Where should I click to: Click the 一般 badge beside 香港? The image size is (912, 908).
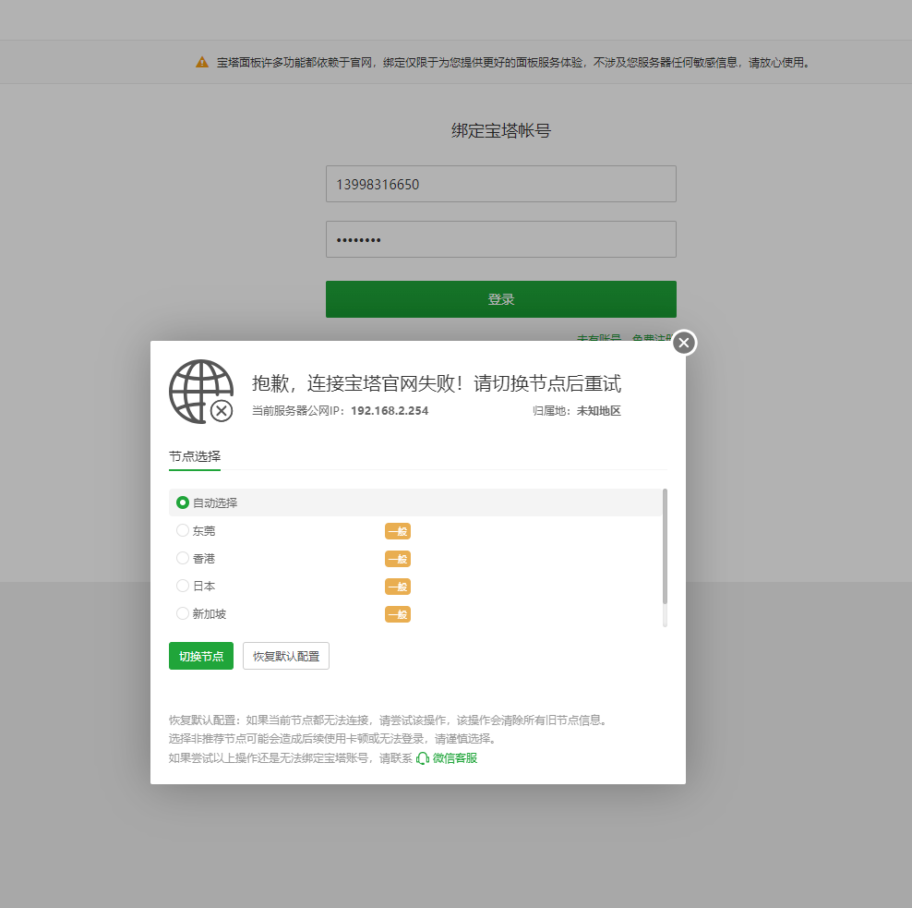(398, 560)
